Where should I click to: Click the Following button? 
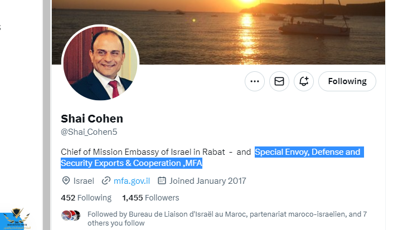point(347,81)
